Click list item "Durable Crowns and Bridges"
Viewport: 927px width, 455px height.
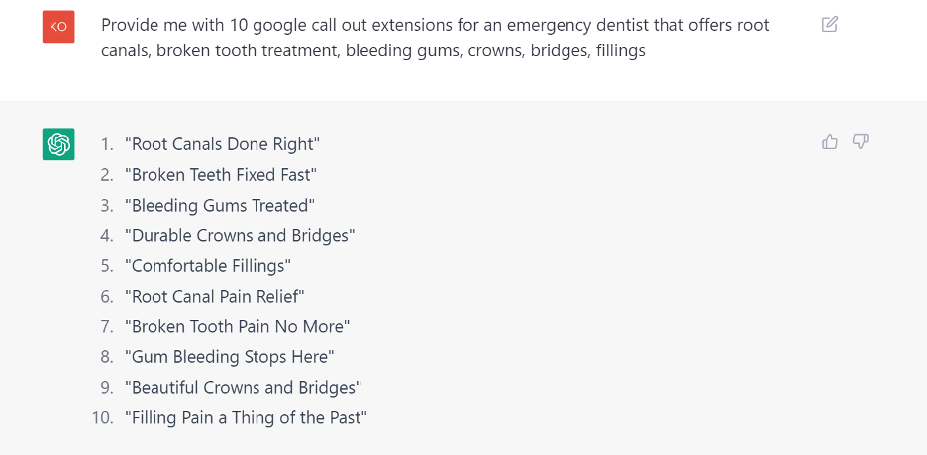[240, 236]
